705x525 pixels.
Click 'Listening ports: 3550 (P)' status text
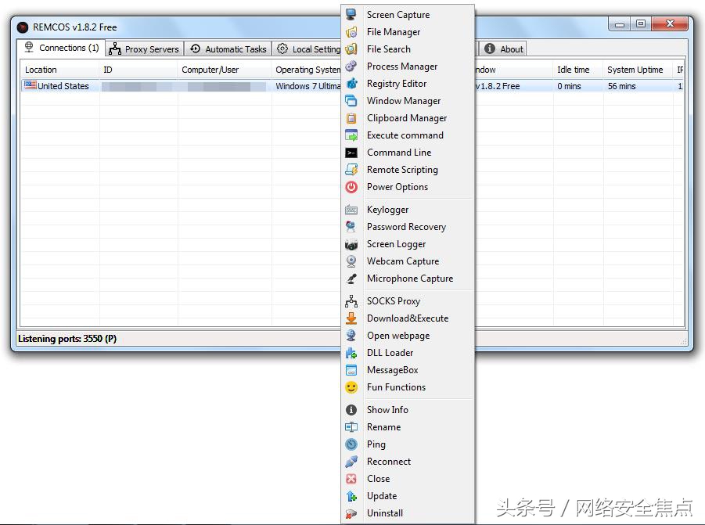pos(67,339)
